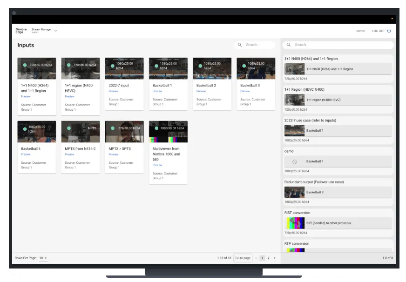Click the Go to page field
This screenshot has width=406, height=282.
pyautogui.click(x=243, y=258)
